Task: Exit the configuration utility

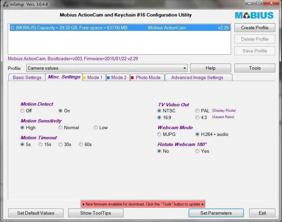Action: click(x=262, y=213)
